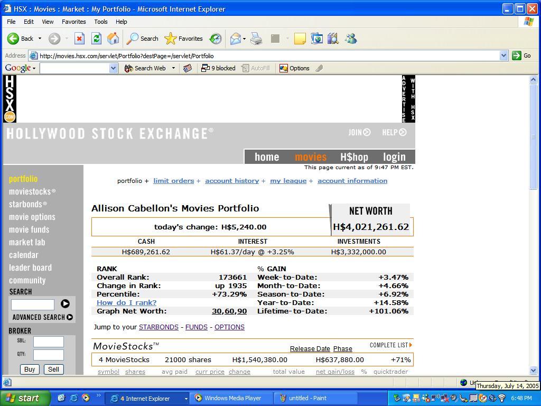Open the account history link
This screenshot has height=406, width=541.
click(232, 181)
